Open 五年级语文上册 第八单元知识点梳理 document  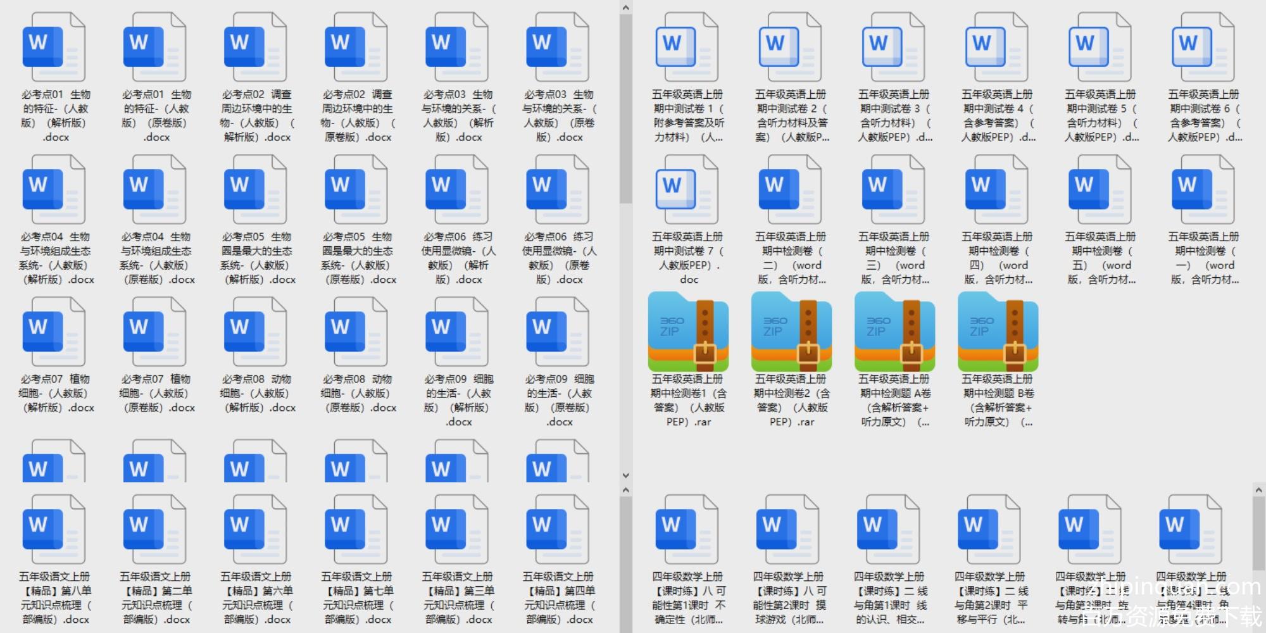55,530
